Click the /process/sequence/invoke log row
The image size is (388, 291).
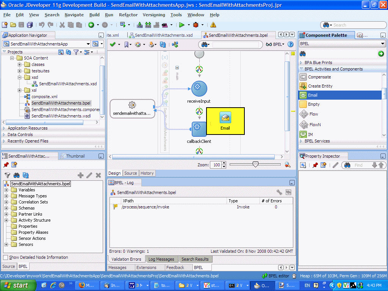point(201,207)
